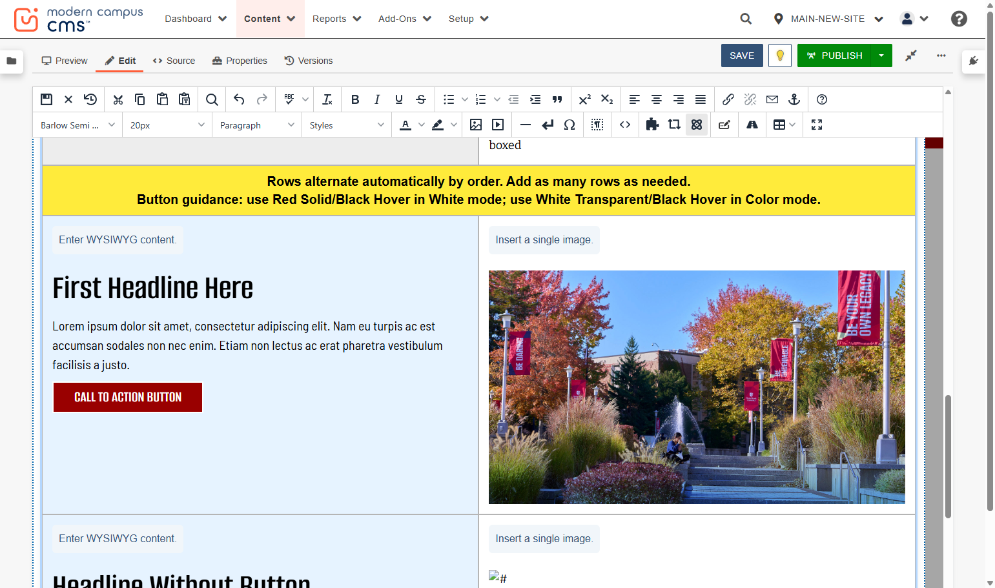This screenshot has width=995, height=588.
Task: Open the gadgets plug sidebar
Action: pos(974,61)
